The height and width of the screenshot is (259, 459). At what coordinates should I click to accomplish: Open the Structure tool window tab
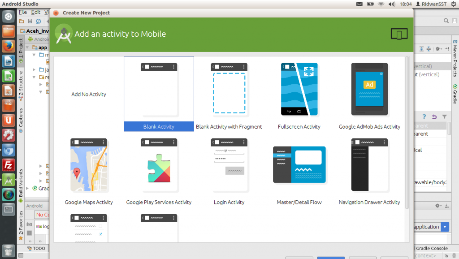pyautogui.click(x=21, y=86)
